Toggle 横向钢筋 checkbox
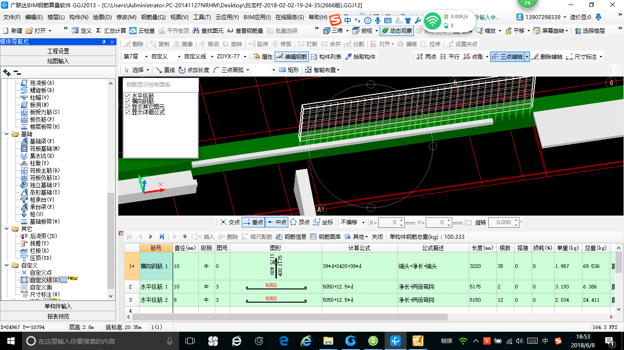Viewport: 624px width, 350px height. pos(128,101)
